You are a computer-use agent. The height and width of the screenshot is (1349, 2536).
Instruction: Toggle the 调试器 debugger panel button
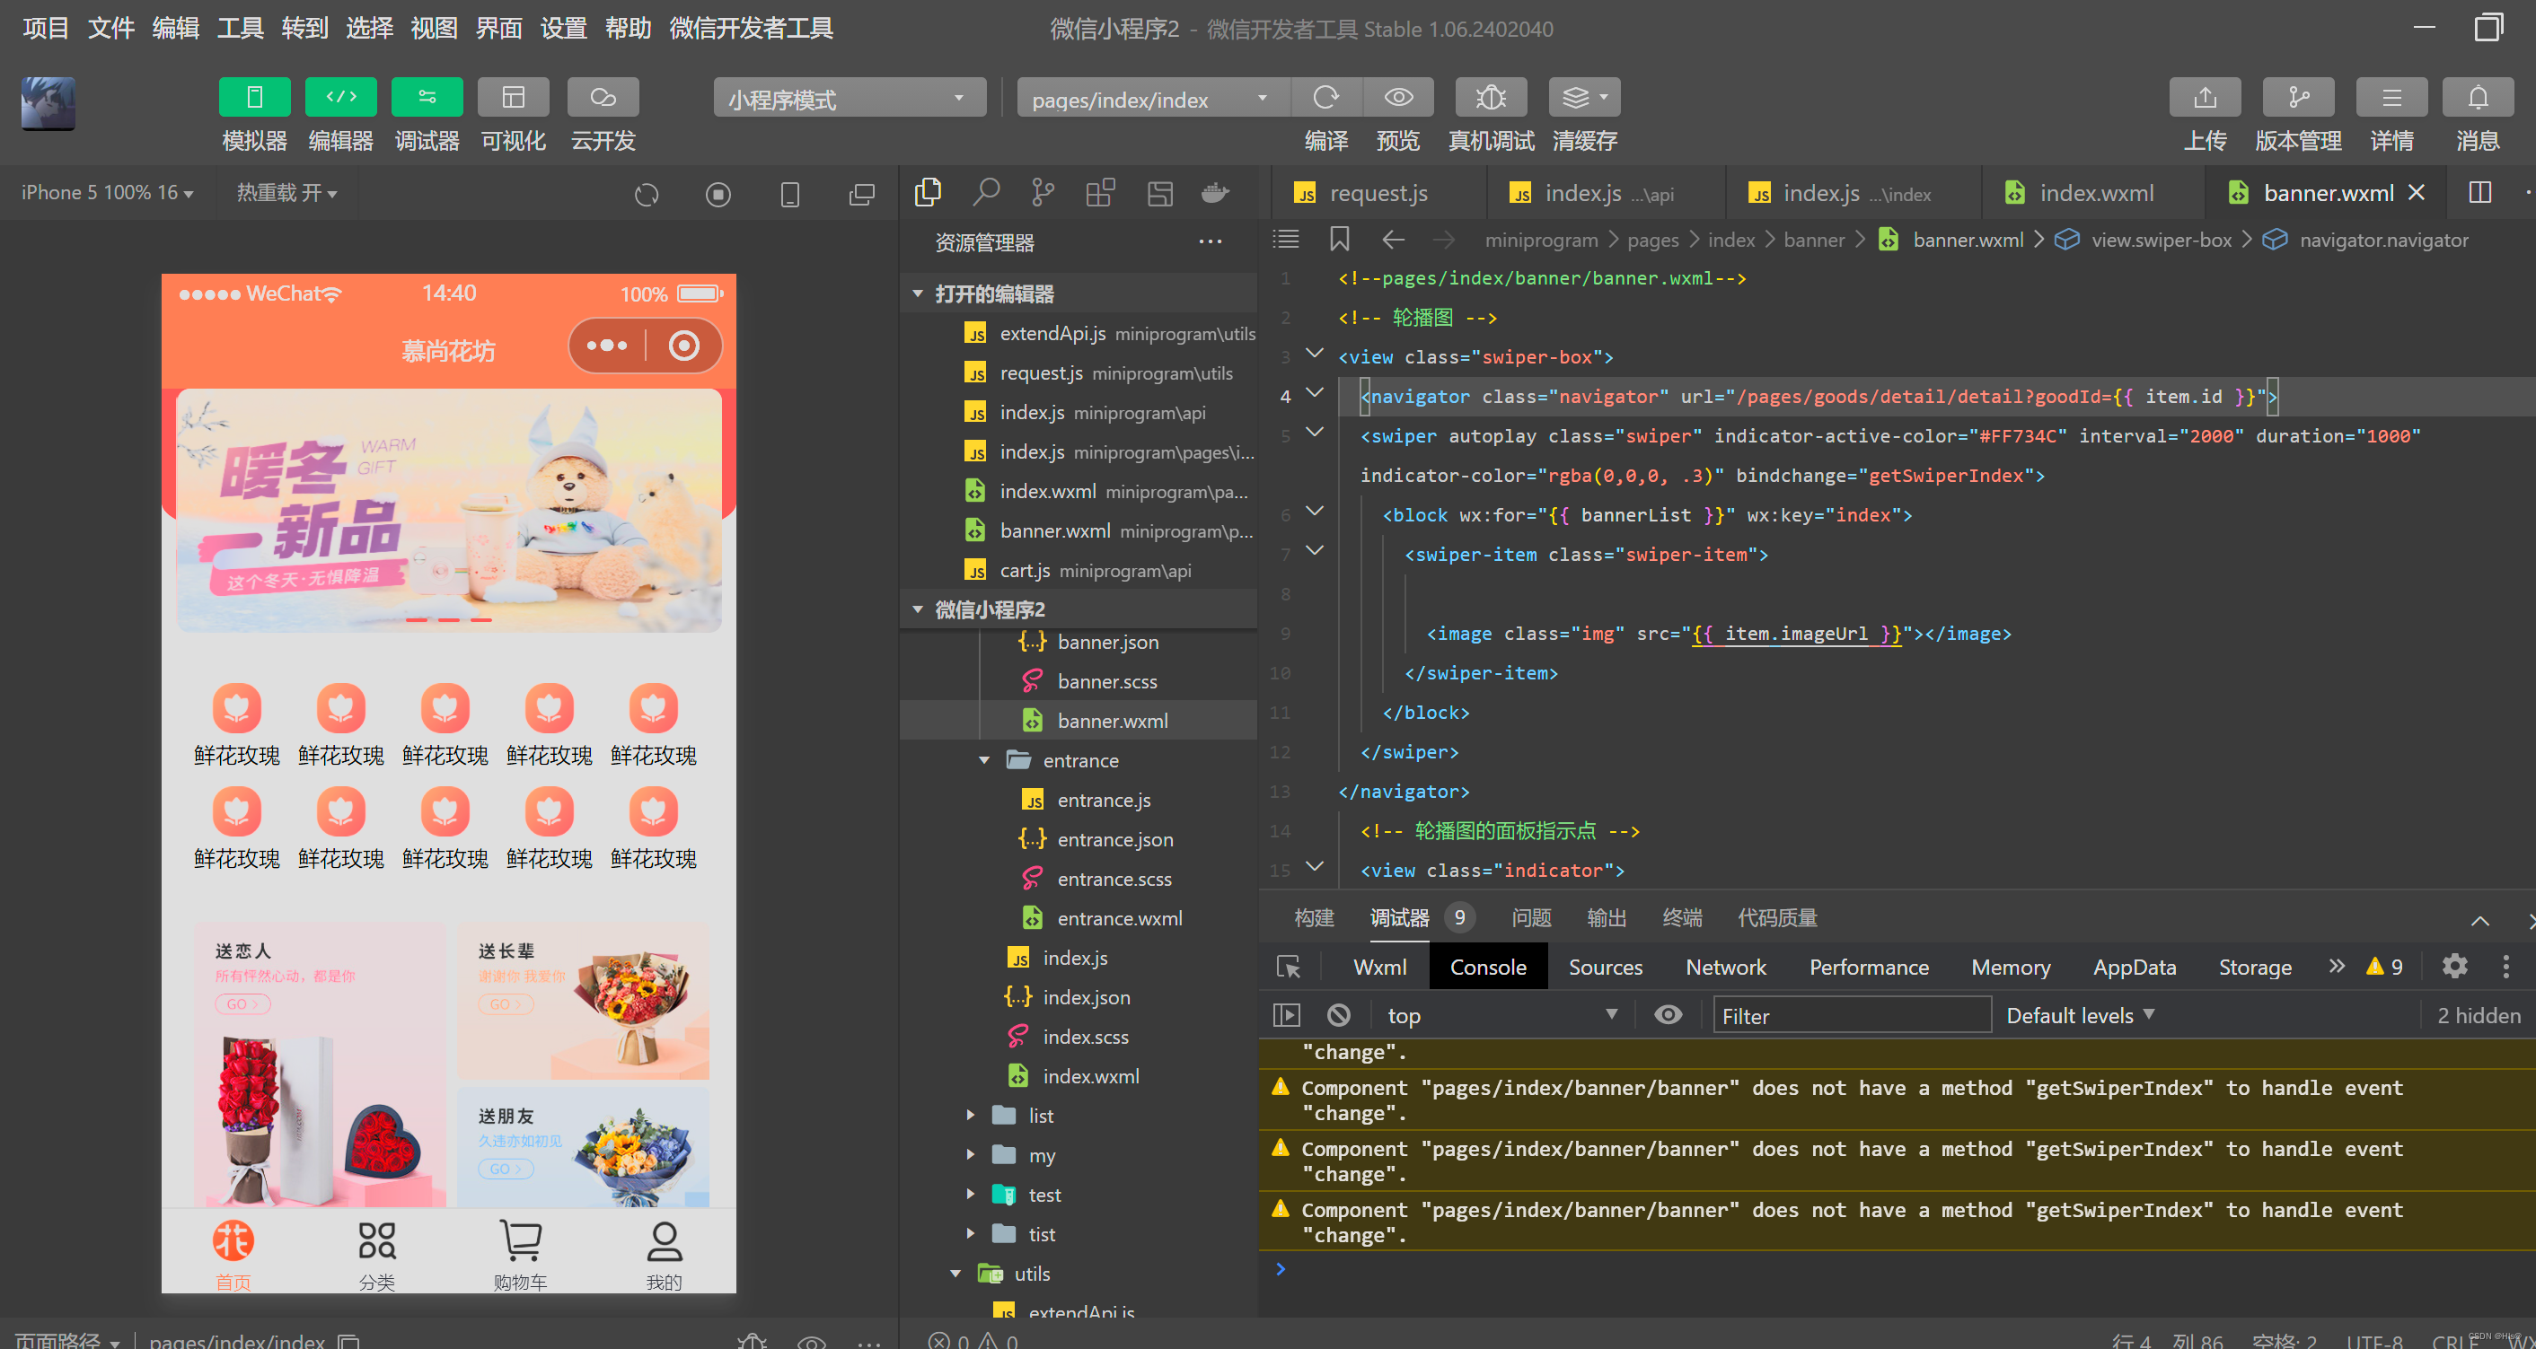(427, 96)
